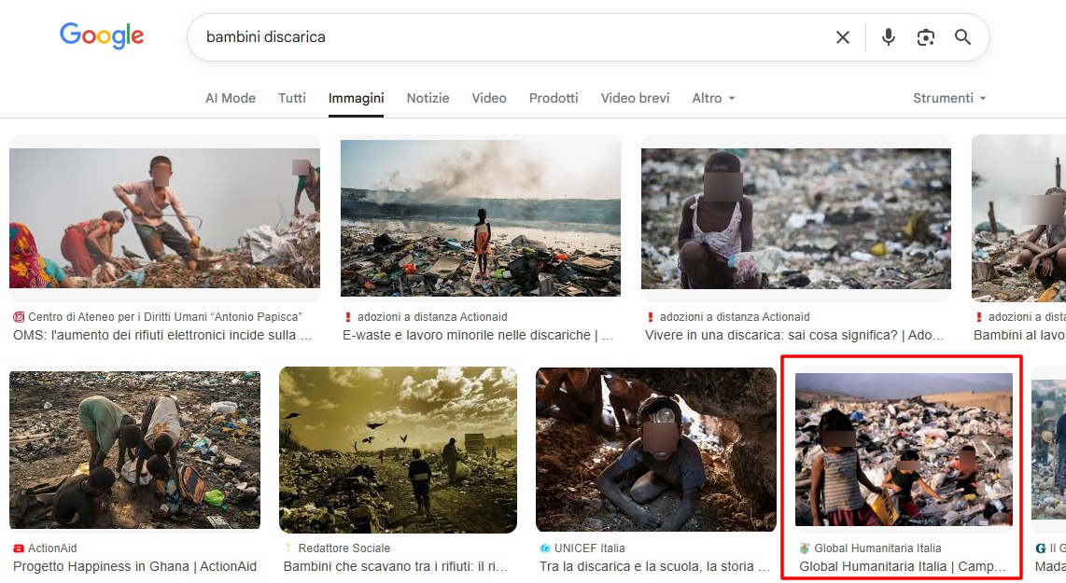Click the UNICEF Italia source favicon
Screen dimensions: 1066x583
545,548
